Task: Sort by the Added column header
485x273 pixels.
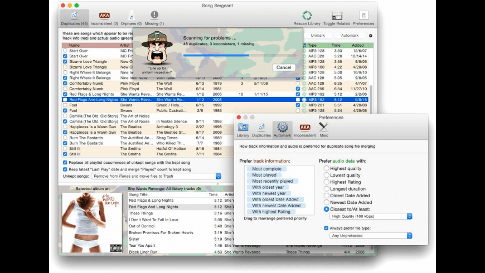Action: [357, 46]
